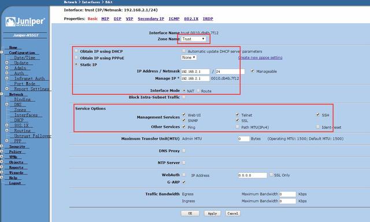The height and width of the screenshot is (222, 370).
Task: Toggle the SSL Only checkbox
Action: 271,175
